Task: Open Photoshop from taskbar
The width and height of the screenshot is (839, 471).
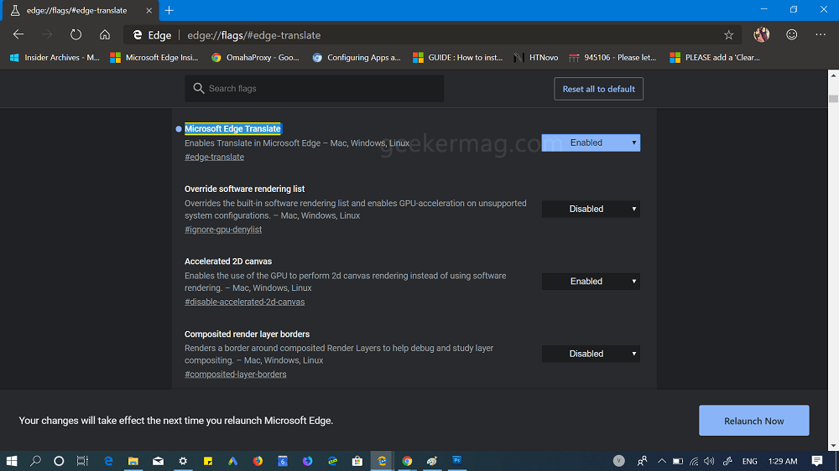Action: 457,461
